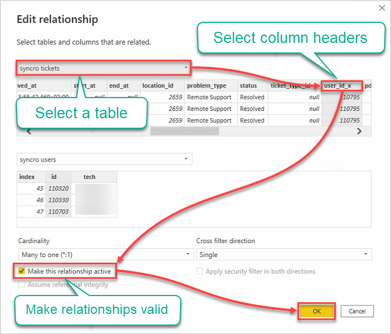The width and height of the screenshot is (391, 334).
Task: Select the ticket_type_id column header
Action: click(x=295, y=86)
